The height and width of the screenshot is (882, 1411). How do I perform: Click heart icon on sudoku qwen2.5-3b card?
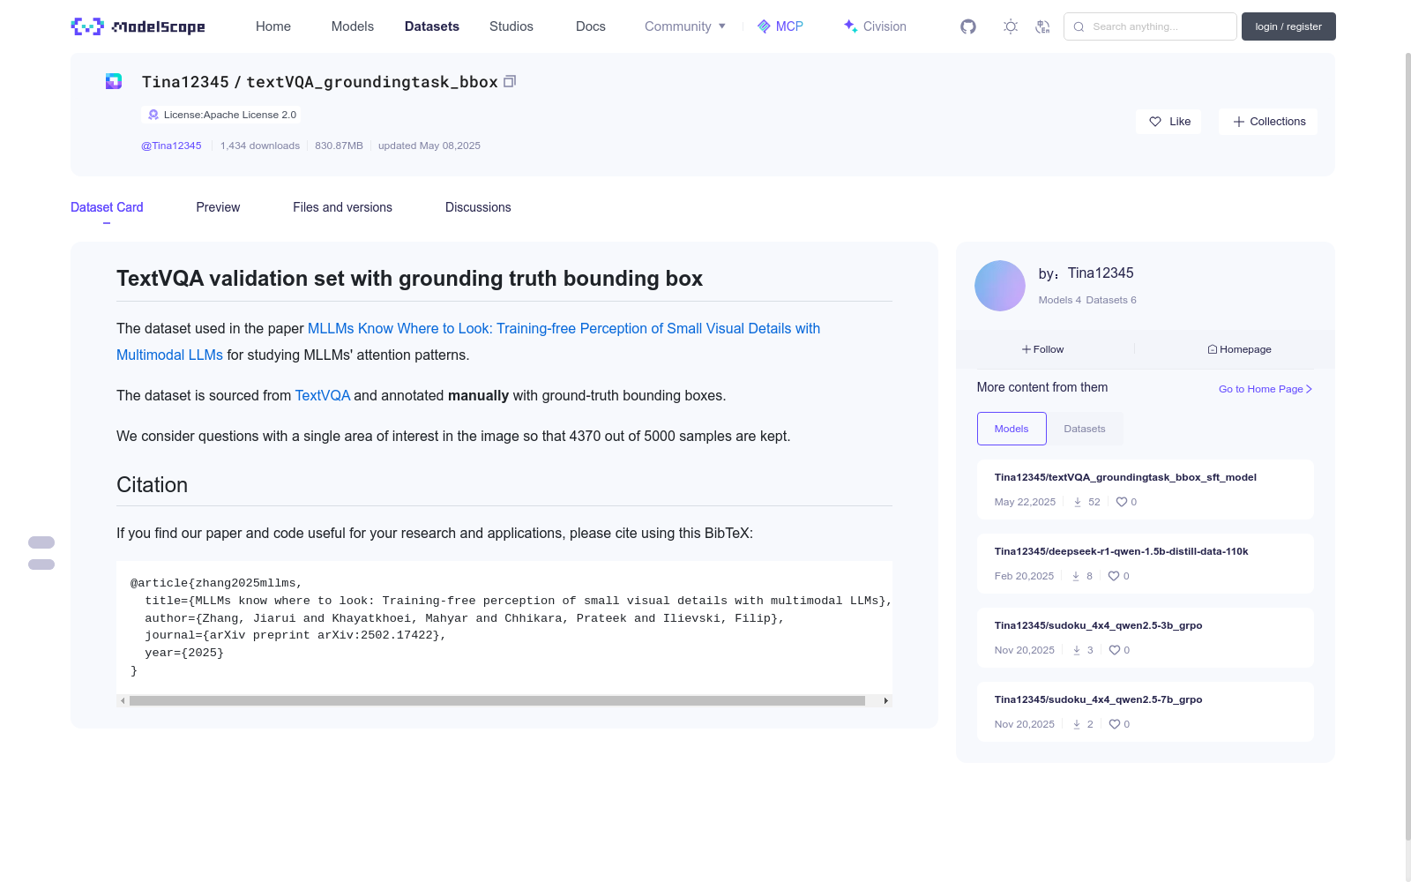[x=1115, y=650]
